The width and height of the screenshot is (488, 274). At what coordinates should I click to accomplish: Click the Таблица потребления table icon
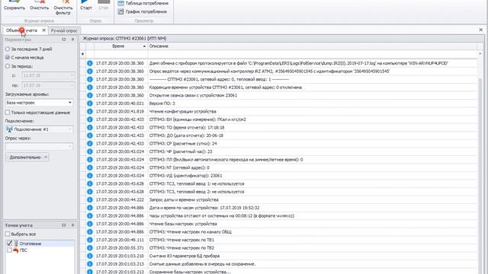coord(120,3)
